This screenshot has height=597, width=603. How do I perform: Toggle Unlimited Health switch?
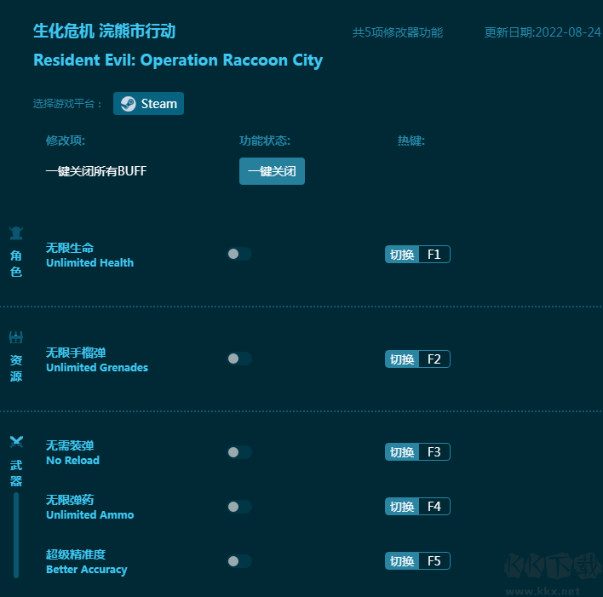click(x=239, y=254)
